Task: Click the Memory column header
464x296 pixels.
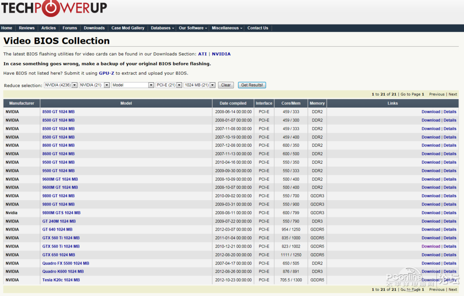Action: tap(317, 103)
